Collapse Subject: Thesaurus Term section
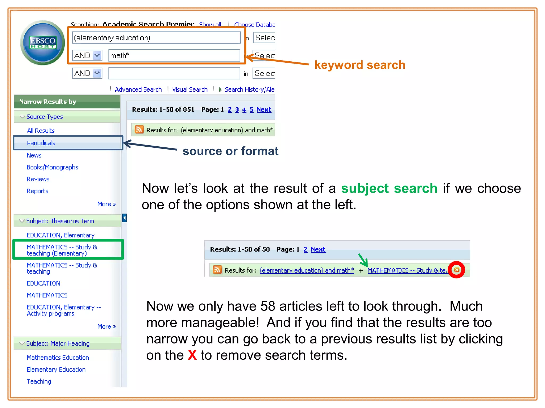The image size is (545, 408). [x=22, y=221]
